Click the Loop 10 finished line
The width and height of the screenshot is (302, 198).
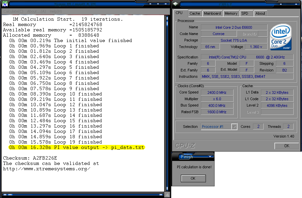[56, 94]
